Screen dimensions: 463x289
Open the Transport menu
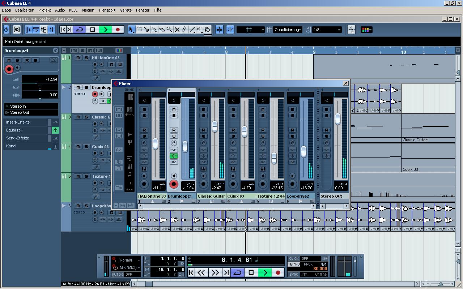tap(107, 10)
